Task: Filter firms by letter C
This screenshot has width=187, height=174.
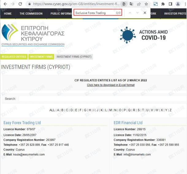Action: pyautogui.click(x=67, y=110)
